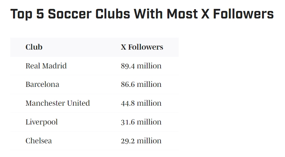
Task: Click the Liverpool table cell
Action: tap(41, 122)
